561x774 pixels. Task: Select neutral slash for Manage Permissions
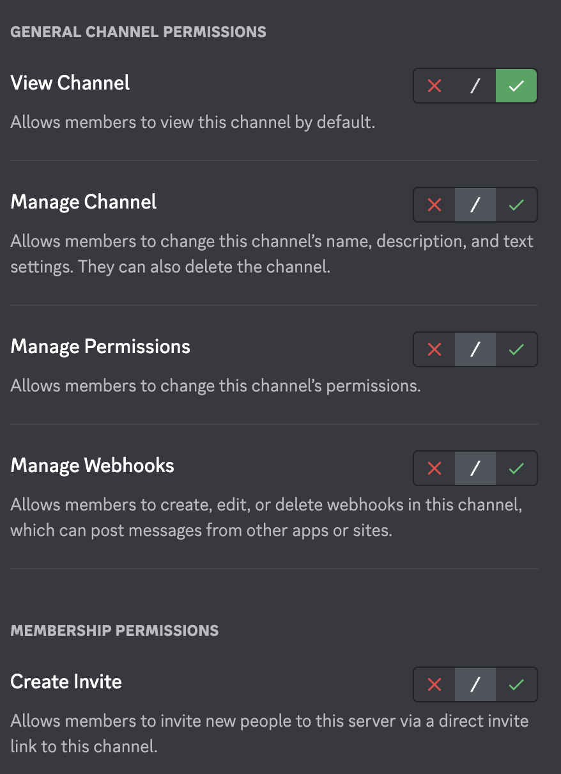pyautogui.click(x=475, y=349)
